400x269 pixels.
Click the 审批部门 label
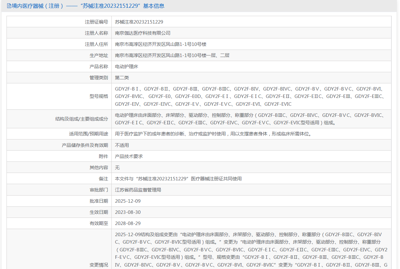click(99, 190)
